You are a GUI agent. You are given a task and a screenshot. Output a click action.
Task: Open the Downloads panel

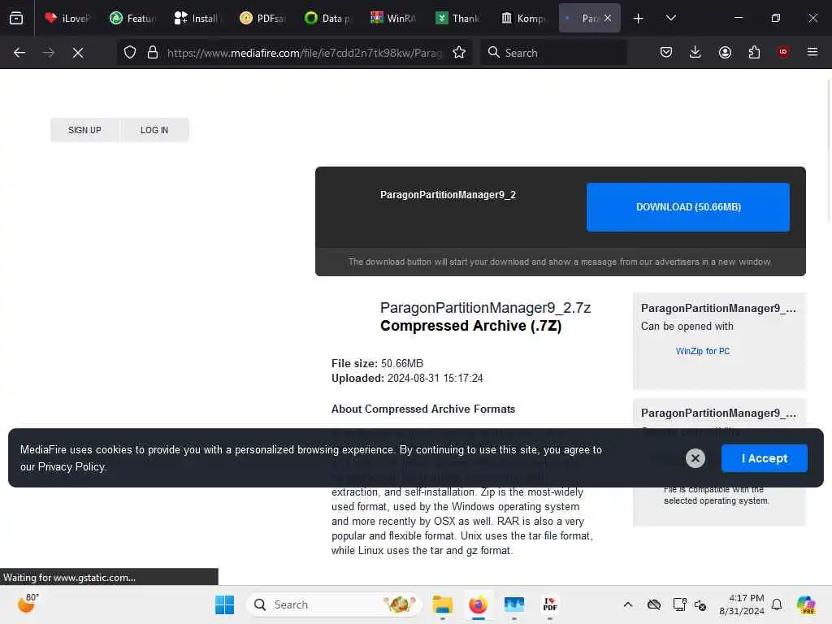coord(695,52)
